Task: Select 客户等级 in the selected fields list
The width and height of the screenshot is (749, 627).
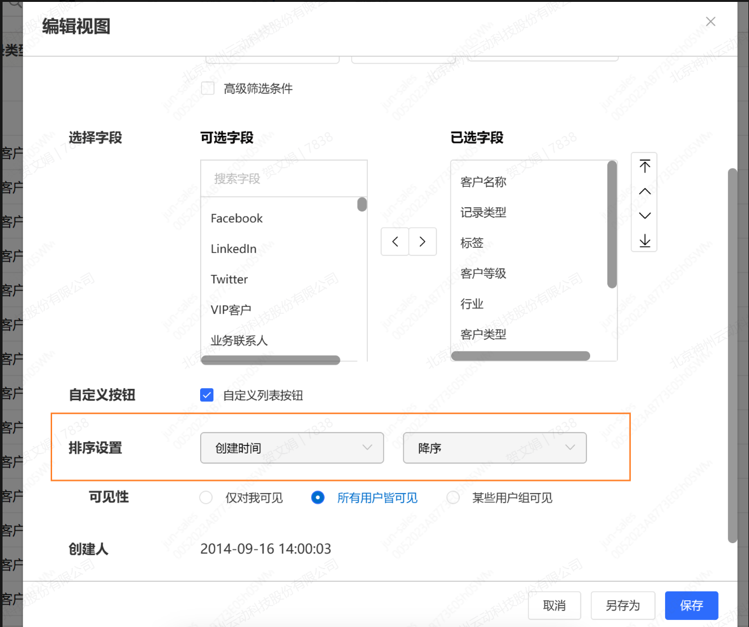Action: point(483,274)
